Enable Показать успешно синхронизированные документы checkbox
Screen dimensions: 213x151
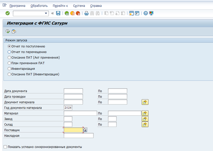point(5,147)
